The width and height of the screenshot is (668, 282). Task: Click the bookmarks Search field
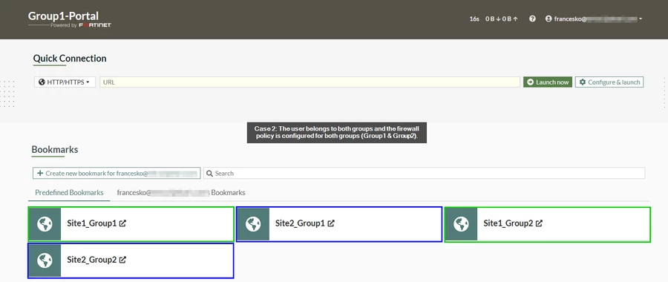[425, 174]
